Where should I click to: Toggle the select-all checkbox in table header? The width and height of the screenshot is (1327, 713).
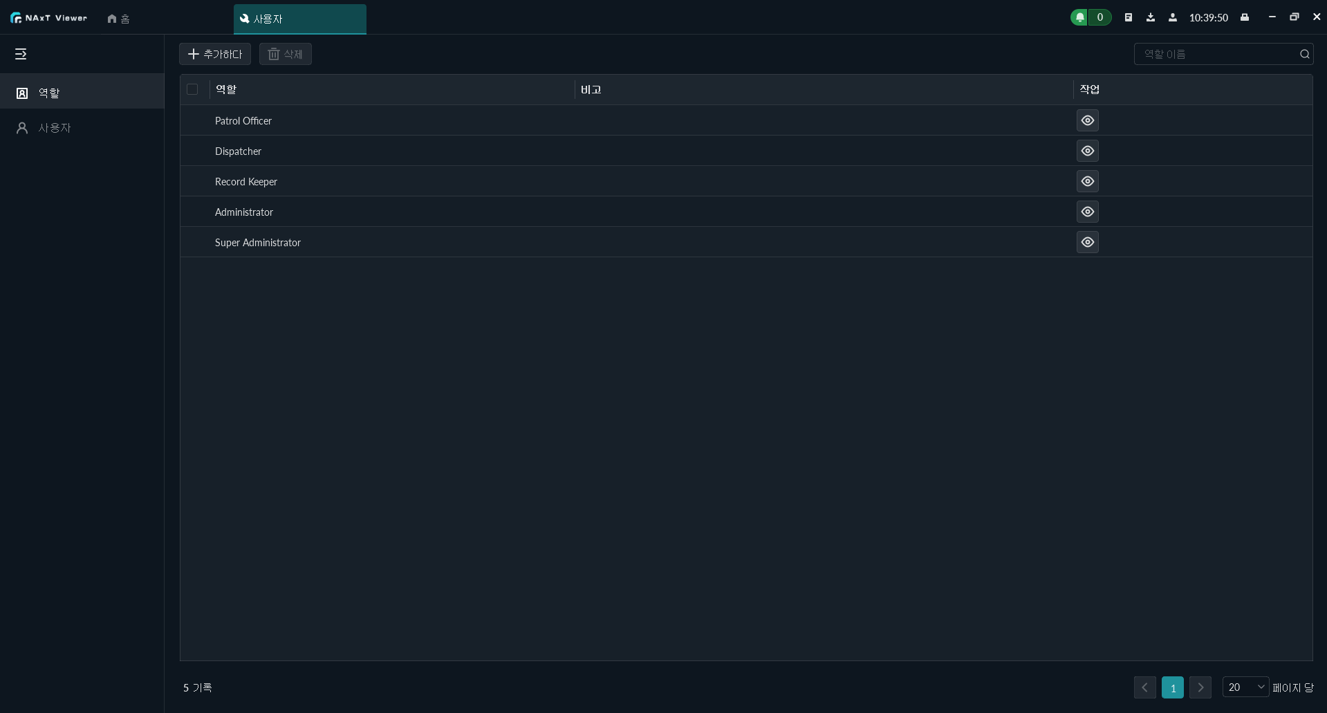point(192,89)
